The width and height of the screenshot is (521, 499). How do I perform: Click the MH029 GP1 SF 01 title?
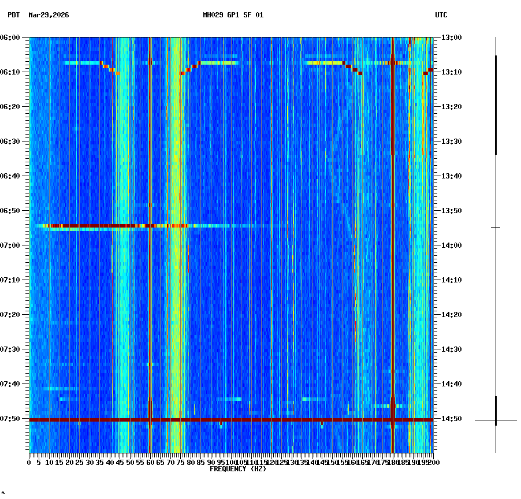click(233, 14)
